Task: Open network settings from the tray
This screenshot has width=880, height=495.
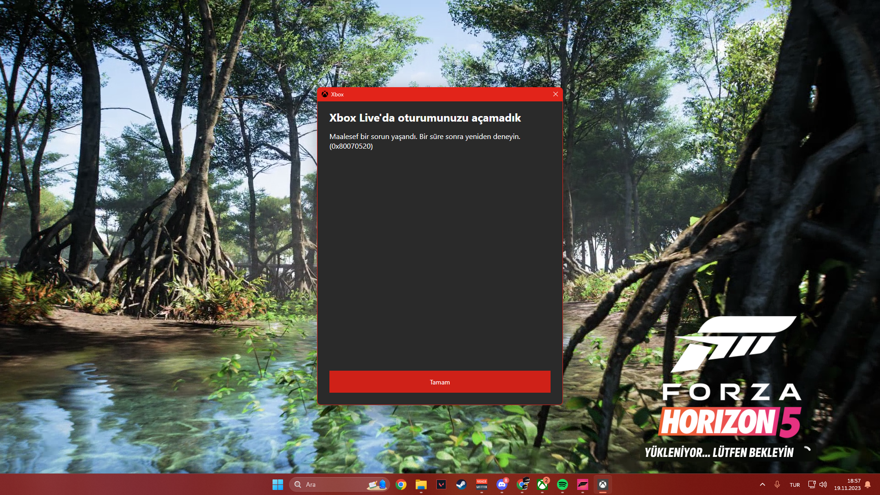Action: pyautogui.click(x=812, y=484)
